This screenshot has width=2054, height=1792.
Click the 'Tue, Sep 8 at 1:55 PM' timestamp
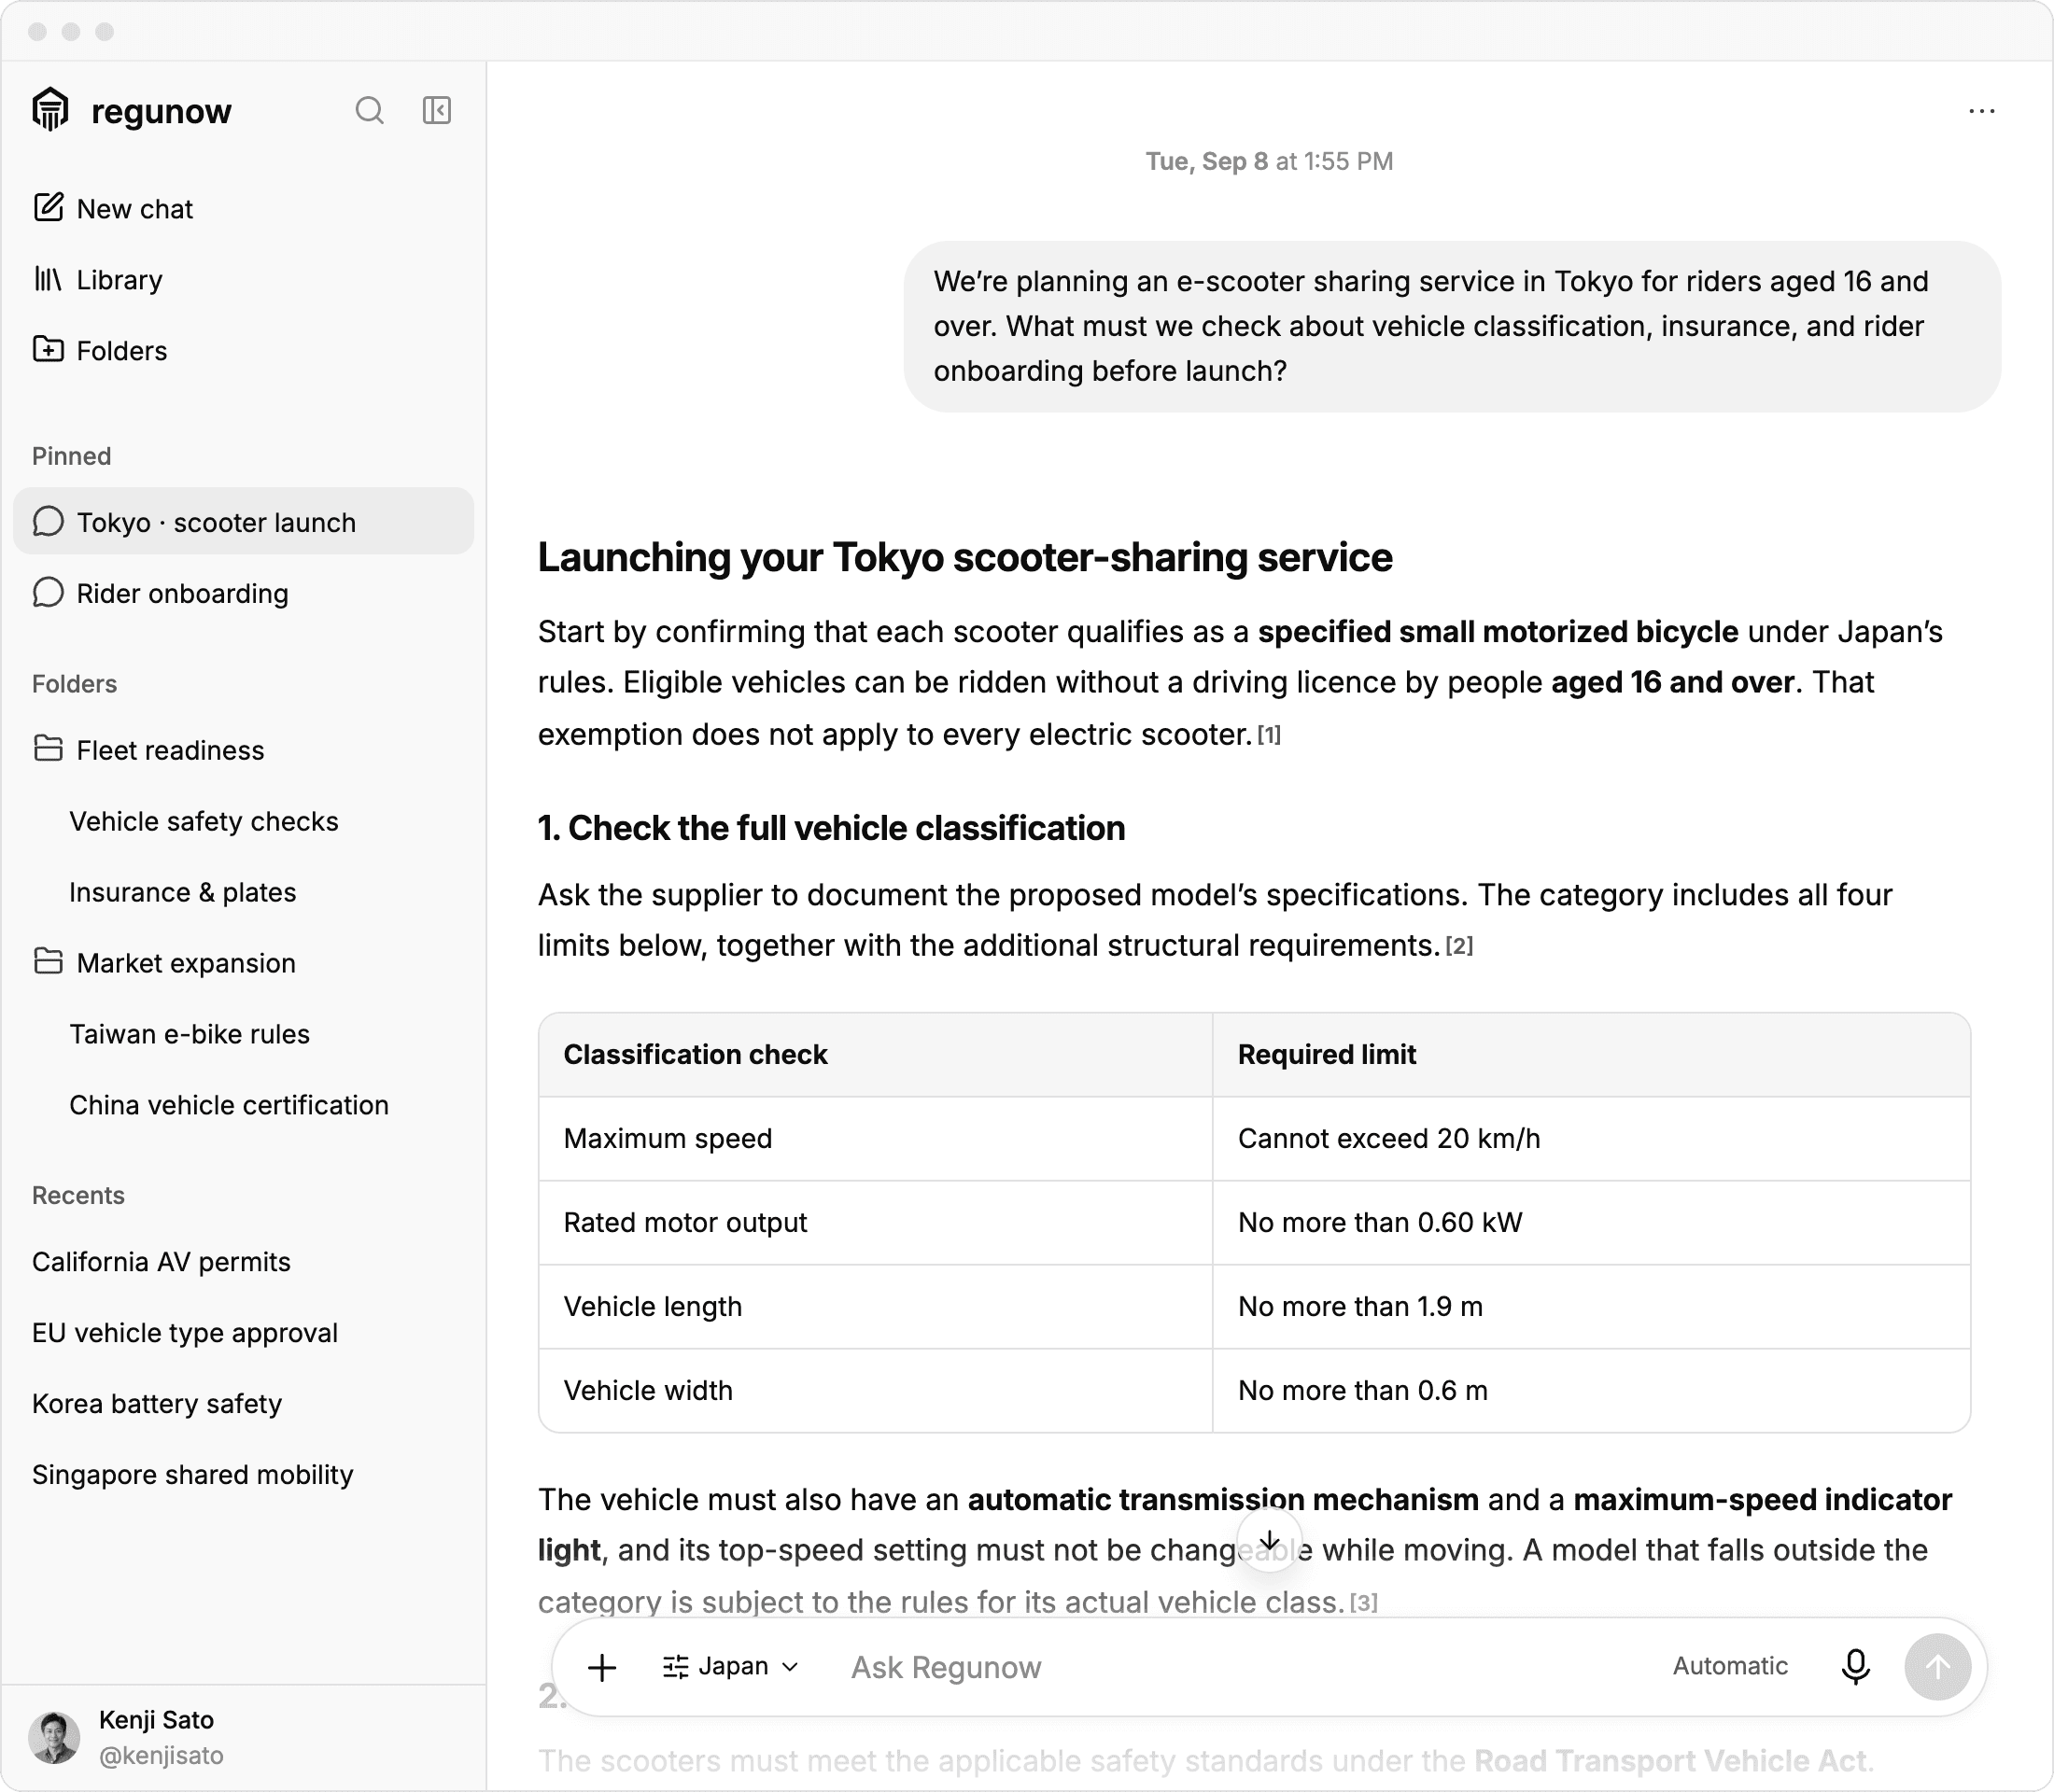click(1269, 161)
